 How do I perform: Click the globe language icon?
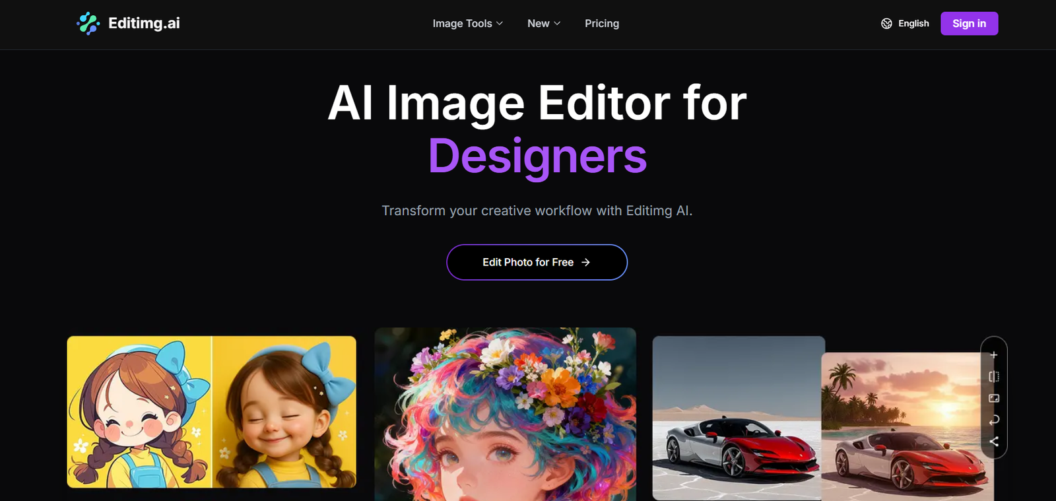886,24
